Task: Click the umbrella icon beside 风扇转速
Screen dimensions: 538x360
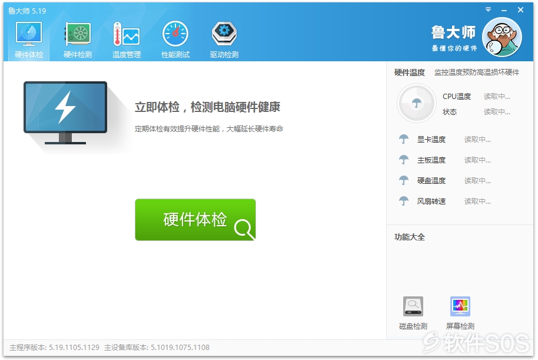Action: pos(404,201)
